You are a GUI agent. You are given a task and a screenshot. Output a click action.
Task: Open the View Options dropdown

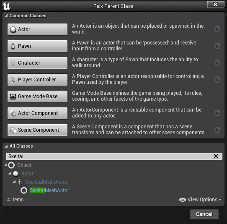200,200
